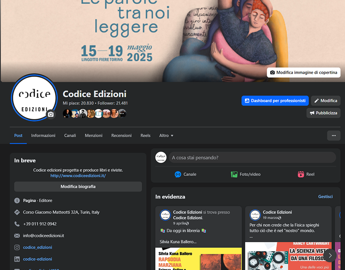Click the first follower avatar under the page name

[x=67, y=113]
